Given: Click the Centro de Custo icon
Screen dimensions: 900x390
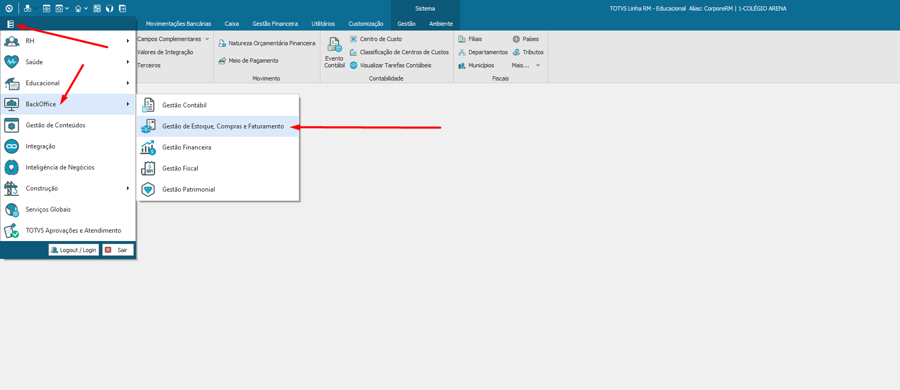Looking at the screenshot, I should click(354, 39).
